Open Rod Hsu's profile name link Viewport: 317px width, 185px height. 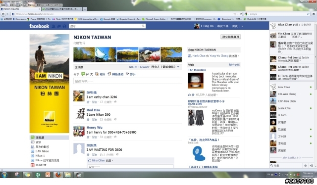93,110
